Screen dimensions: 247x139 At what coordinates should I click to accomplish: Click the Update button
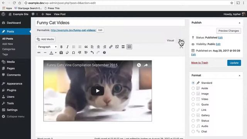tap(234, 63)
